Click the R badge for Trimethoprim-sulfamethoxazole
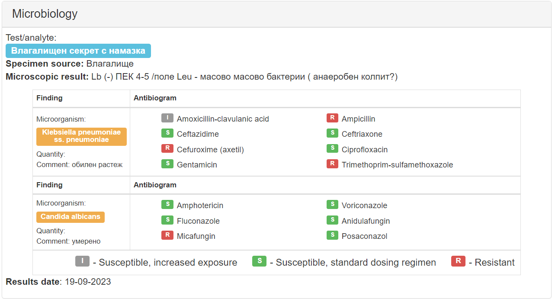Viewport: 552px width, 299px height. pyautogui.click(x=332, y=164)
